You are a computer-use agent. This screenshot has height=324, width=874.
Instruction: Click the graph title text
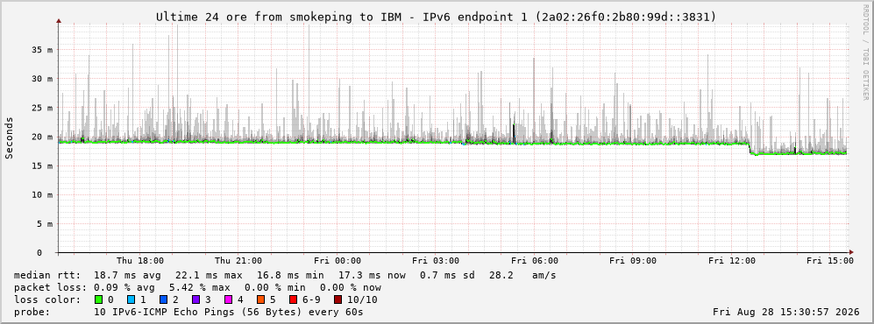point(436,18)
